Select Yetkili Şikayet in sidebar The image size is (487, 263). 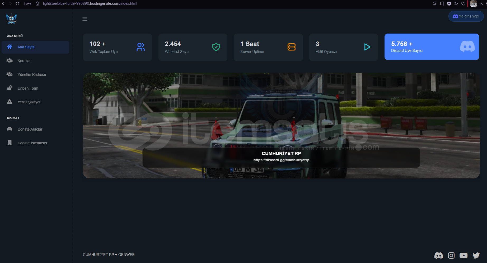29,102
